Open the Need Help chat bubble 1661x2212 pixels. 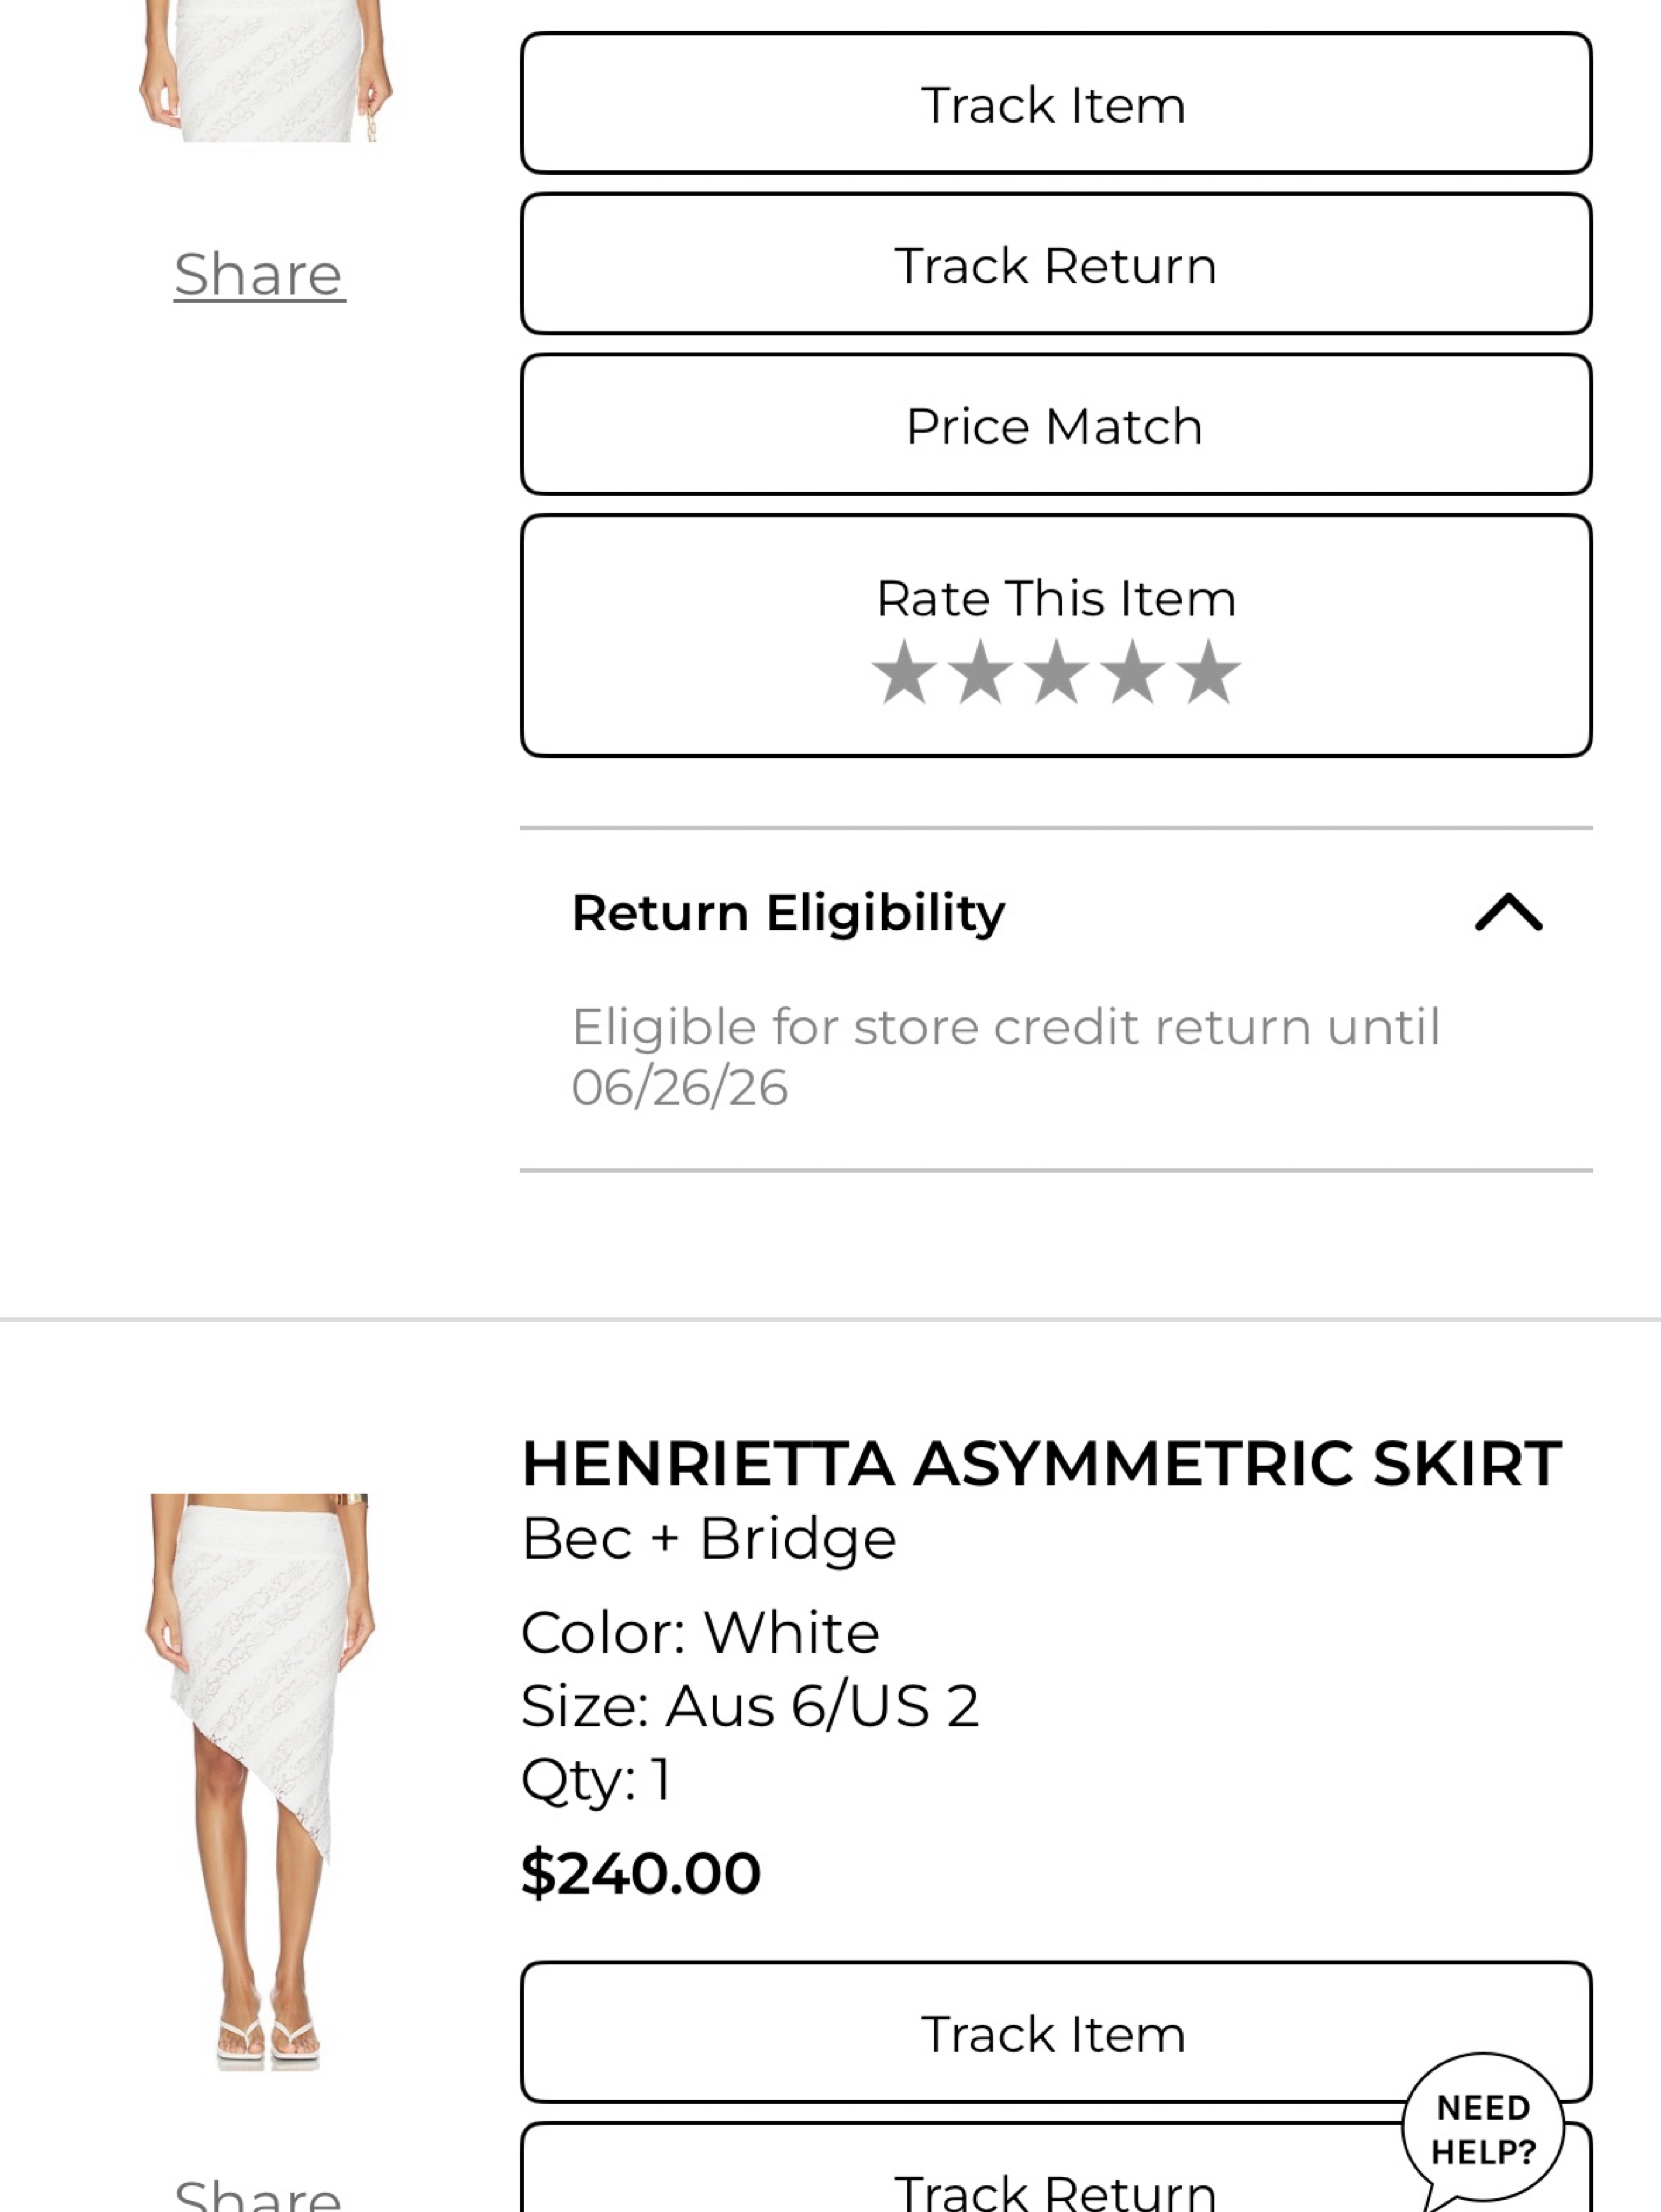[x=1482, y=2130]
